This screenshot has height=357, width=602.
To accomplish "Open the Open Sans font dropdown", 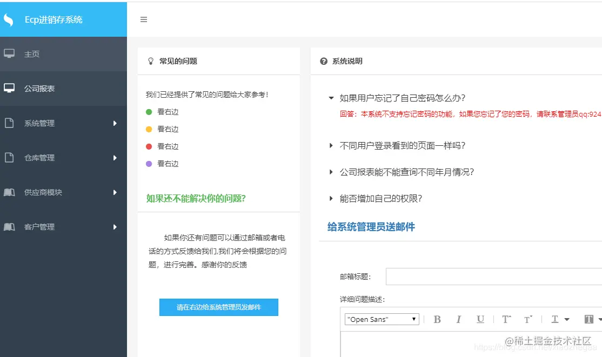I will click(x=381, y=319).
